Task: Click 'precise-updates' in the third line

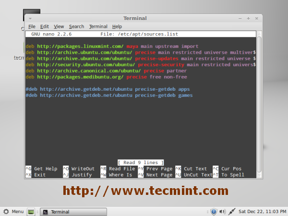Action: pyautogui.click(x=156, y=59)
